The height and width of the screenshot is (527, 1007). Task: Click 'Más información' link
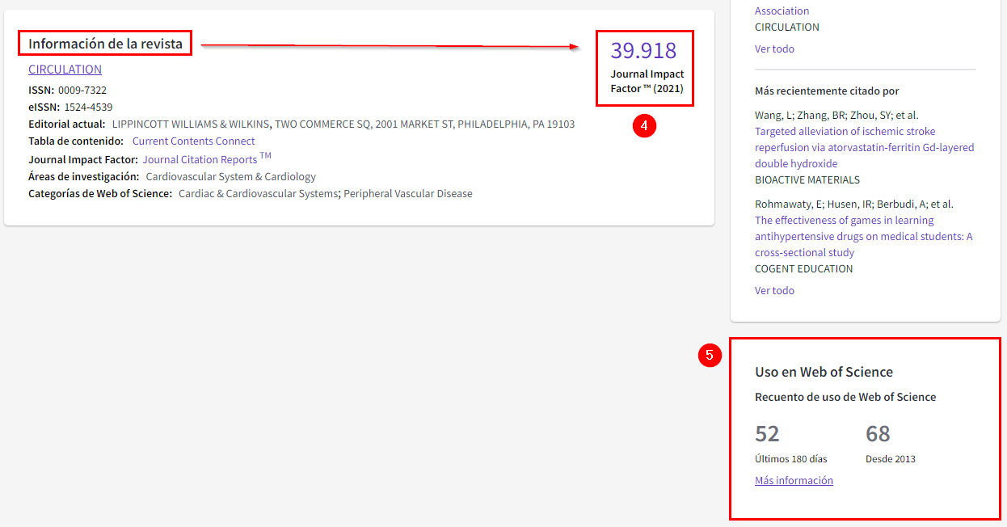794,480
